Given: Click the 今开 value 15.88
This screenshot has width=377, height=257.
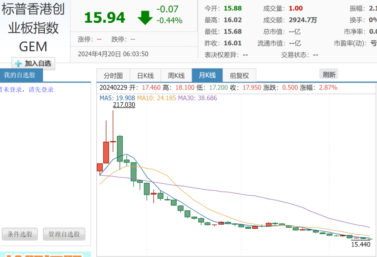Looking at the screenshot, I should click(x=232, y=8).
